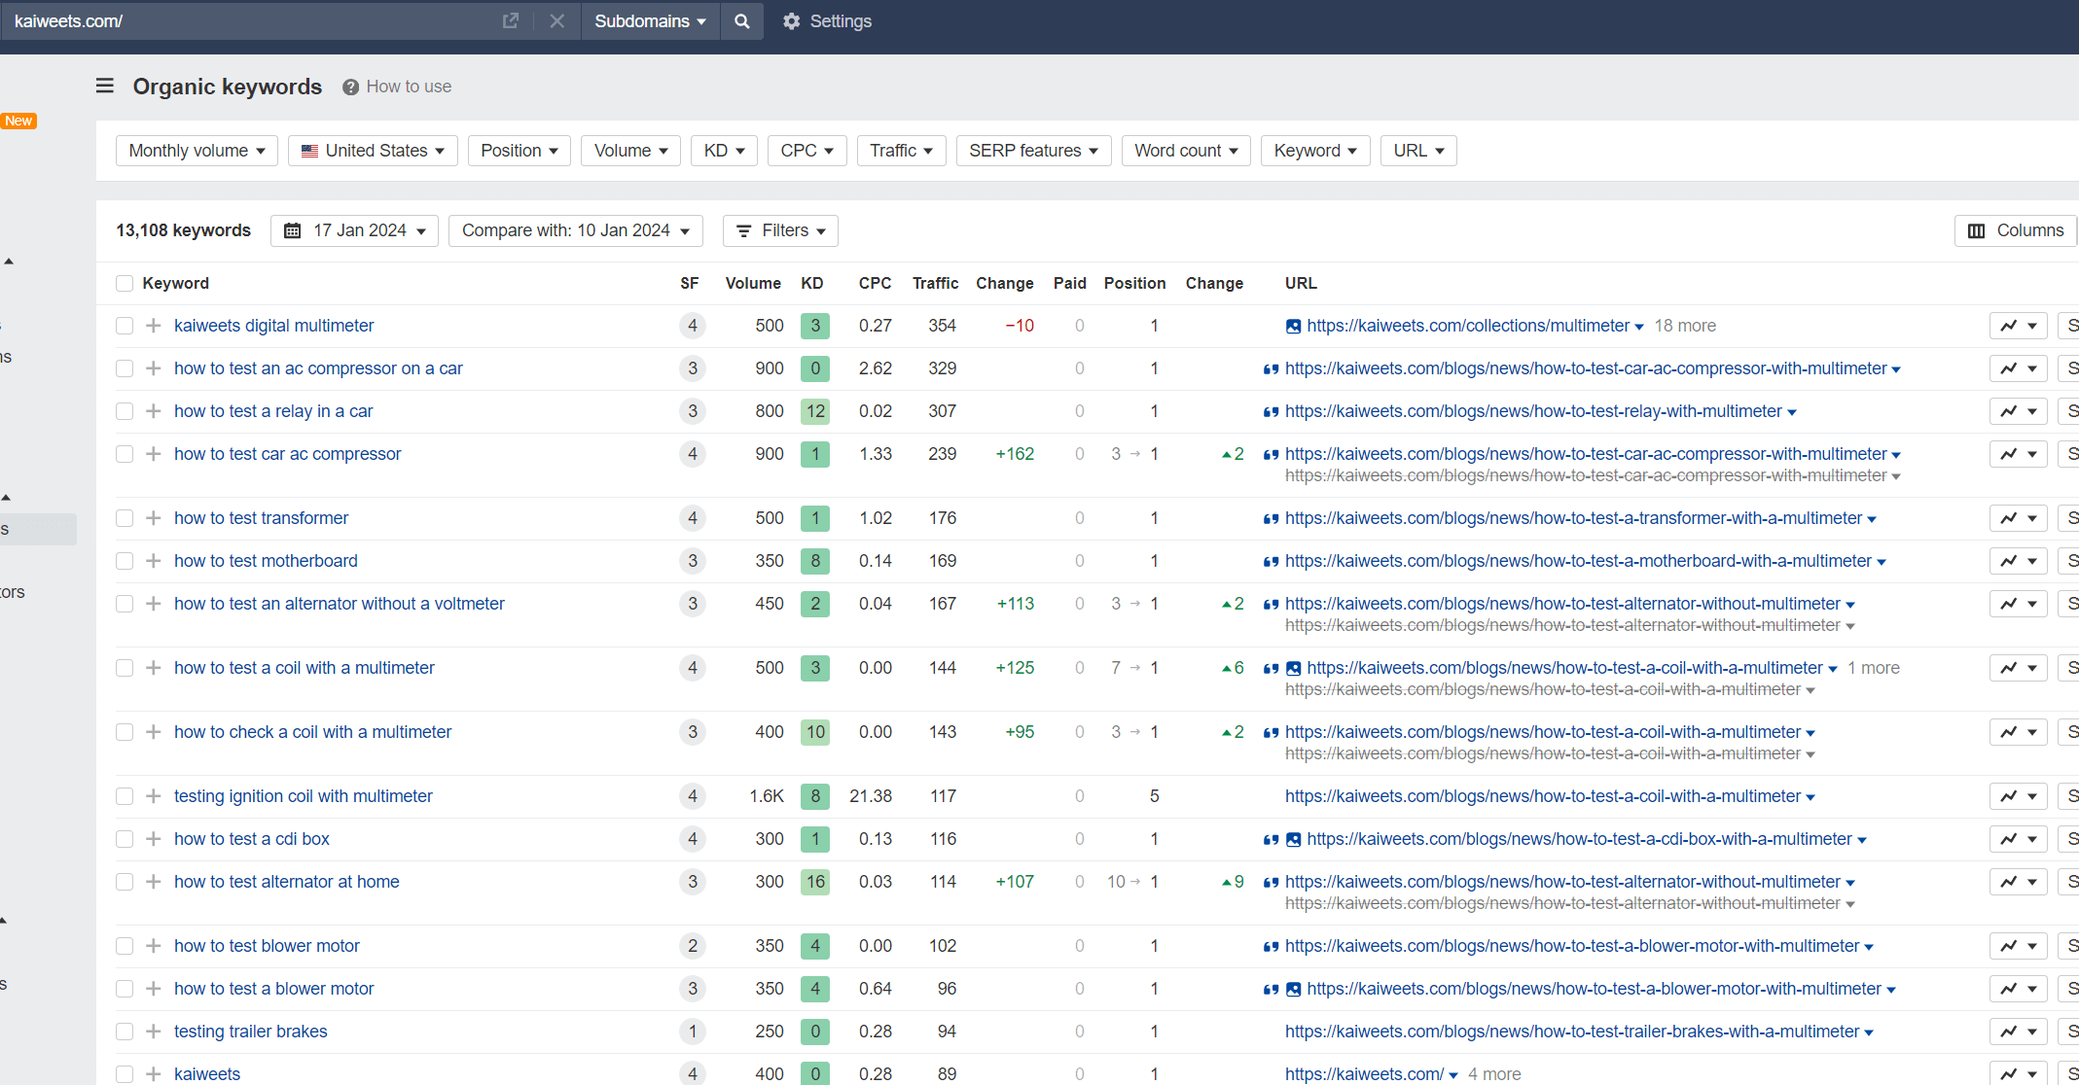Open position chart for how to test transformer
Image resolution: width=2079 pixels, height=1085 pixels.
[x=2018, y=518]
